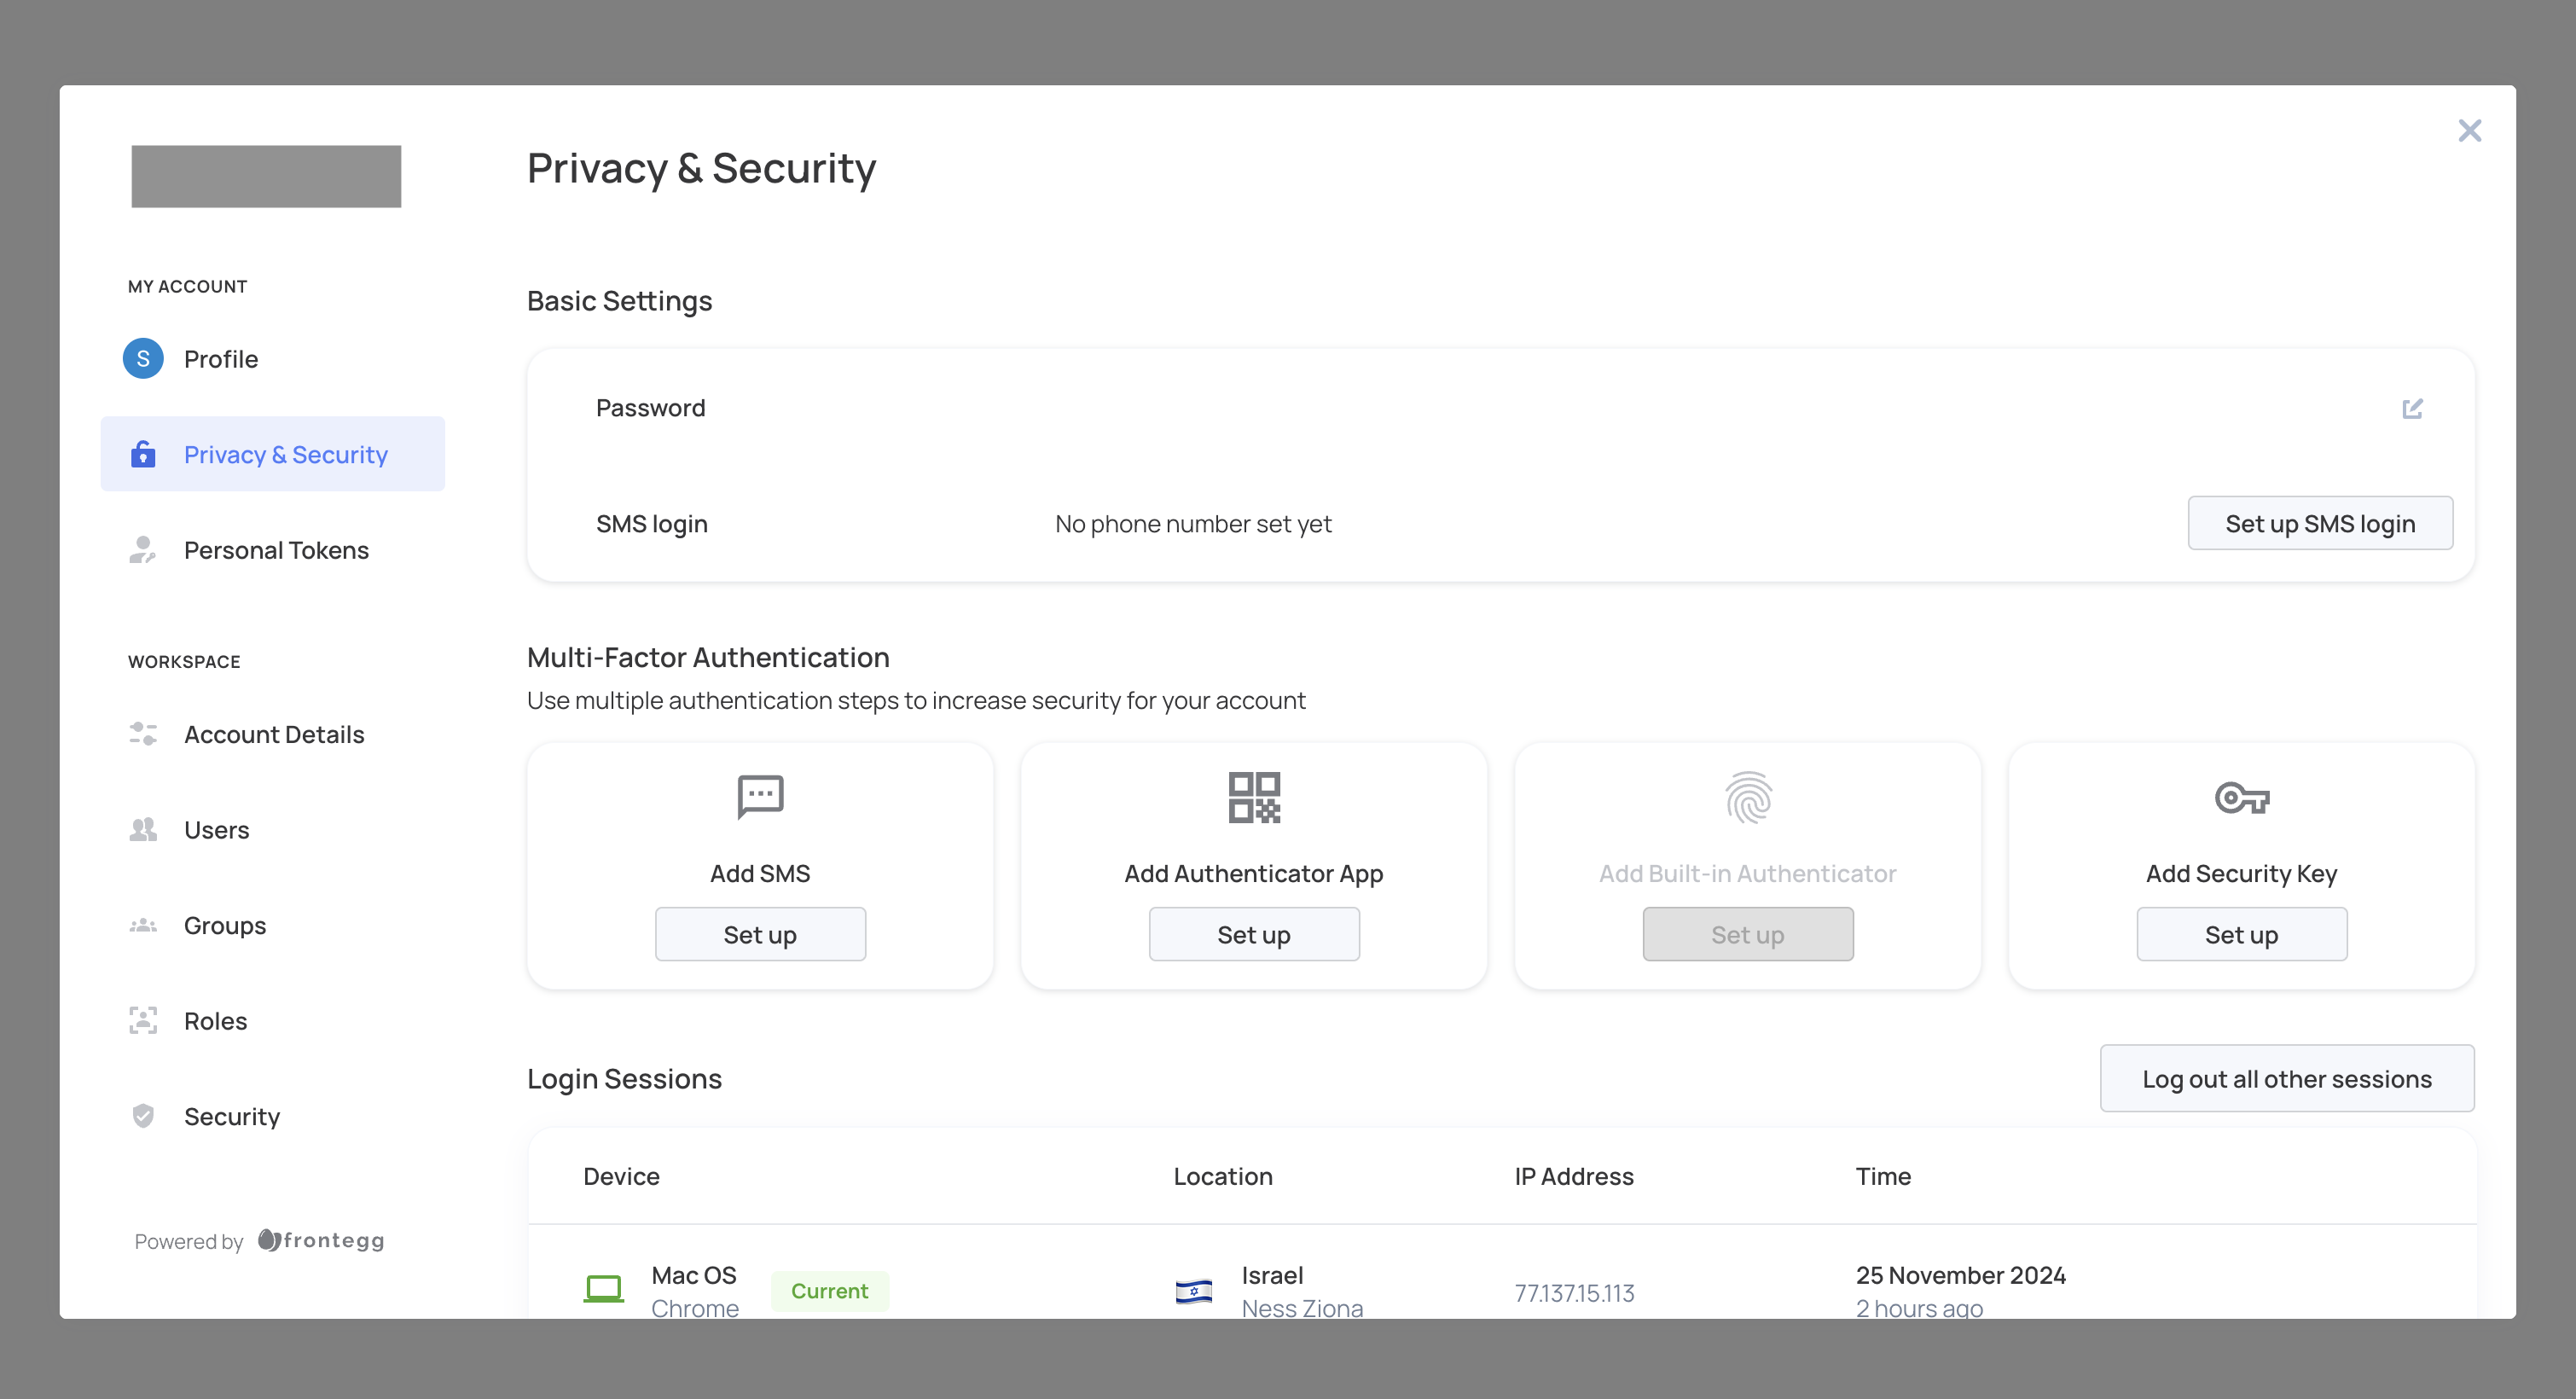Click the QR code authenticator icon
The height and width of the screenshot is (1399, 2576).
(1253, 796)
